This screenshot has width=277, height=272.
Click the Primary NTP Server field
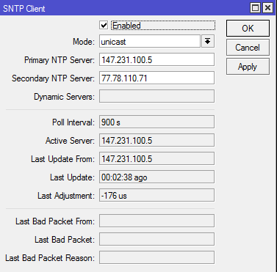click(x=157, y=59)
